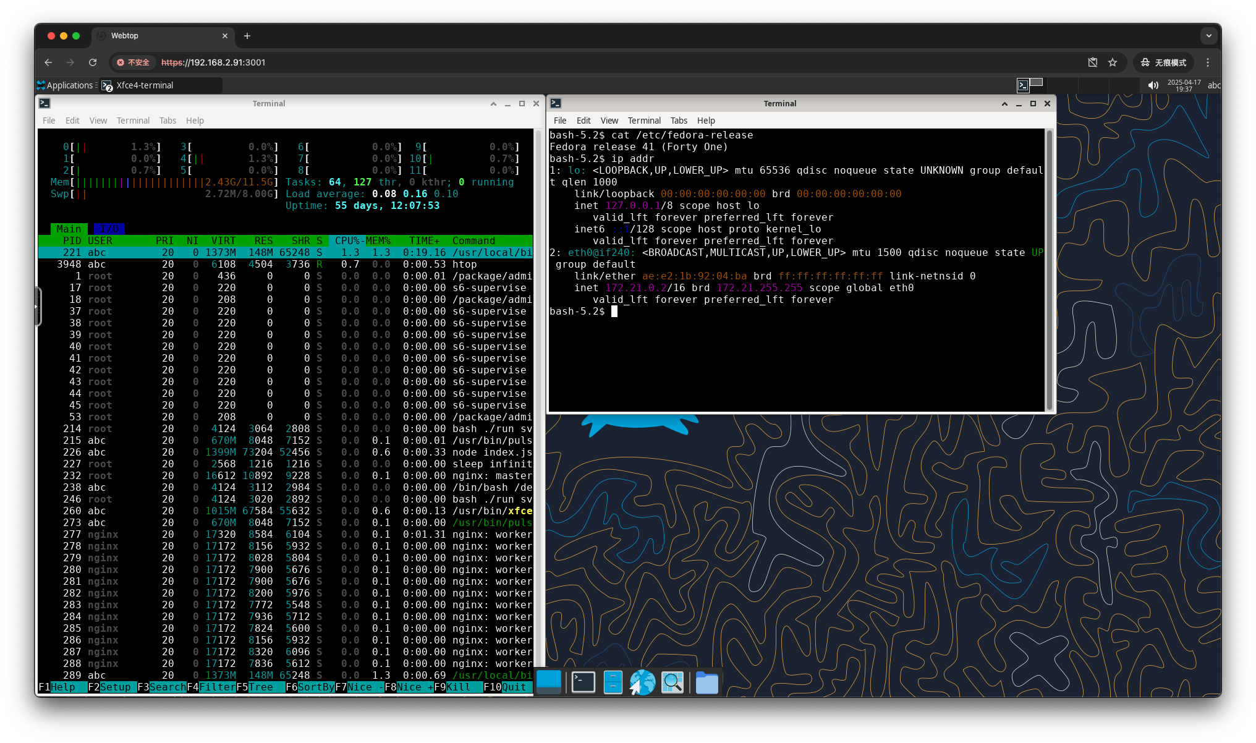Image resolution: width=1256 pixels, height=743 pixels.
Task: Click the htop Swp usage meter bar
Action: pos(164,193)
